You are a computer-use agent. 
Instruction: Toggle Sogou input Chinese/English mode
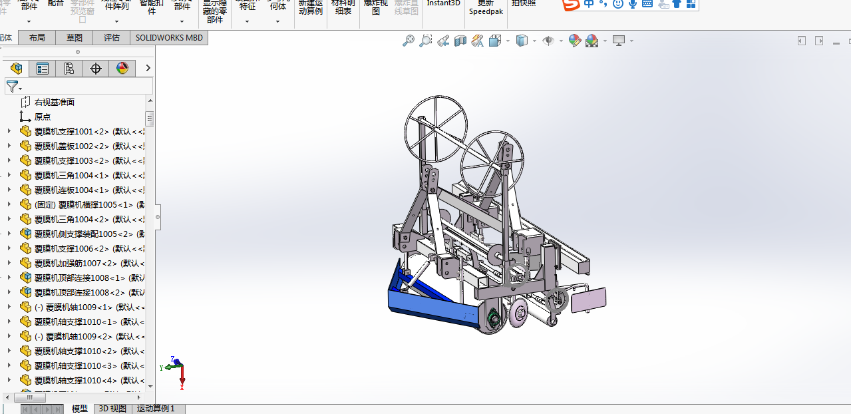tap(590, 4)
